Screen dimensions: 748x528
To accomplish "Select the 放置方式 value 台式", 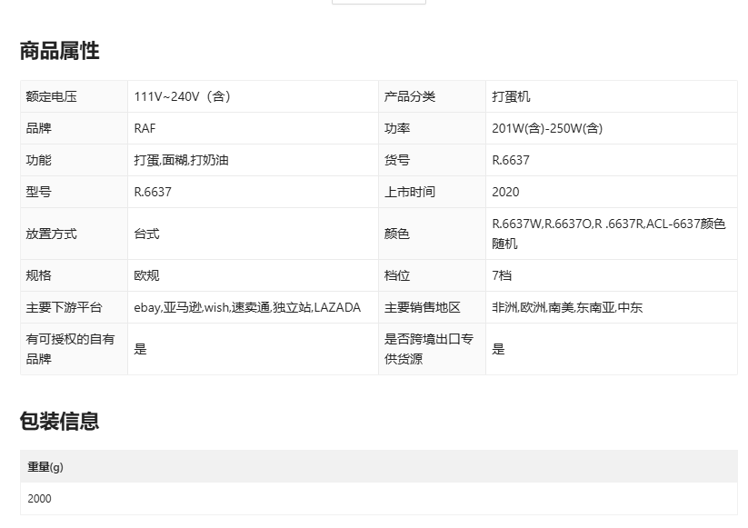I will [x=146, y=234].
